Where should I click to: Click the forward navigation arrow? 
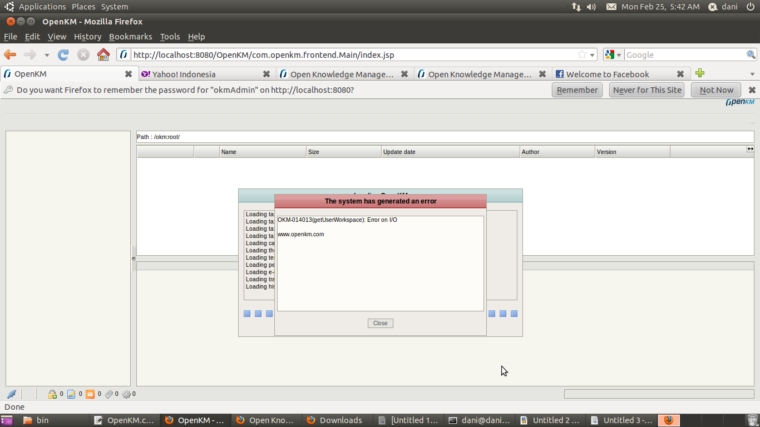click(30, 54)
